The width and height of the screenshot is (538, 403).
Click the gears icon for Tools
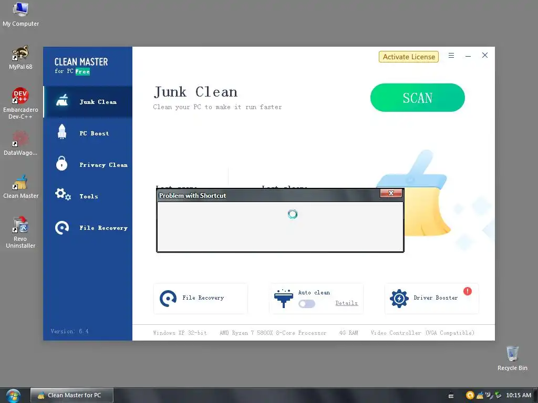(x=63, y=194)
